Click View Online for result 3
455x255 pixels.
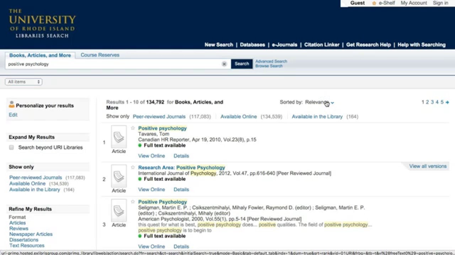[x=151, y=246]
